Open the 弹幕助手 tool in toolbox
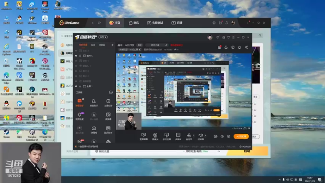The width and height of the screenshot is (325, 183). coord(79,103)
